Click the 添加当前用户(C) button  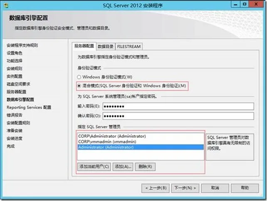[x=94, y=167]
